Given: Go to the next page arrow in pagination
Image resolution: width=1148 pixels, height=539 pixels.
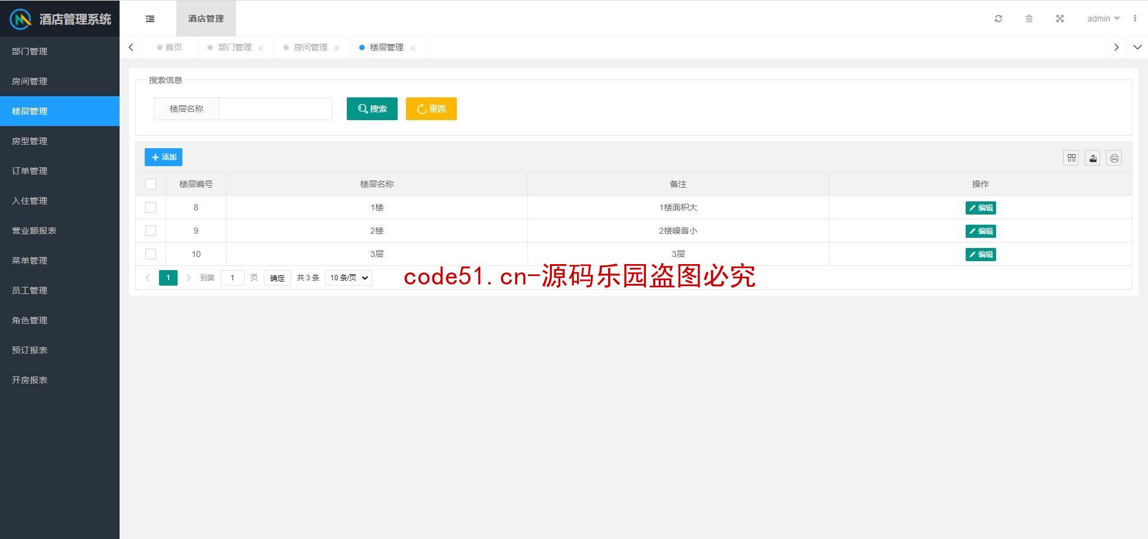Looking at the screenshot, I should (188, 278).
